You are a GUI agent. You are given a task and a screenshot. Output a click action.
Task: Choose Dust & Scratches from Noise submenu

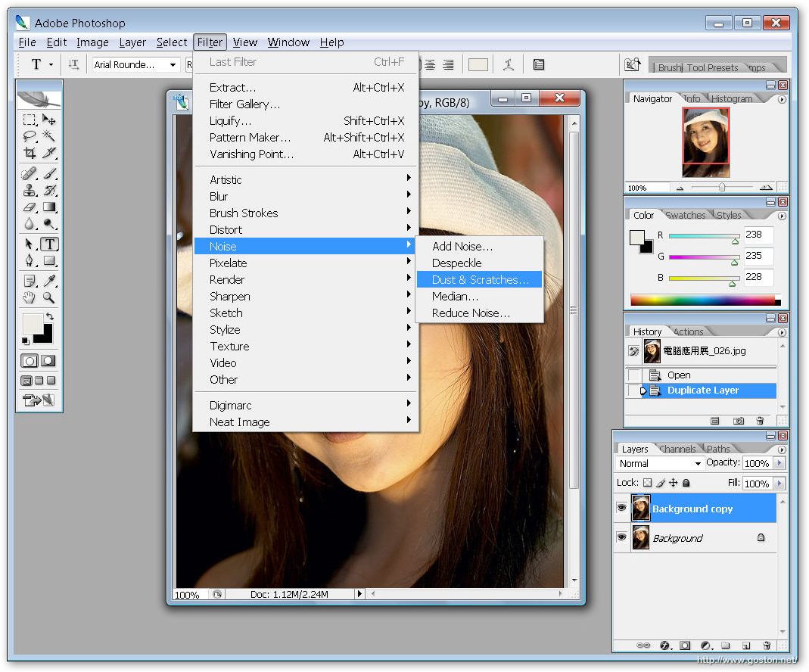(480, 279)
